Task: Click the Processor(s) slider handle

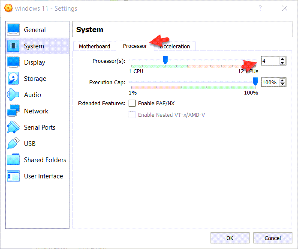Action: (x=165, y=60)
